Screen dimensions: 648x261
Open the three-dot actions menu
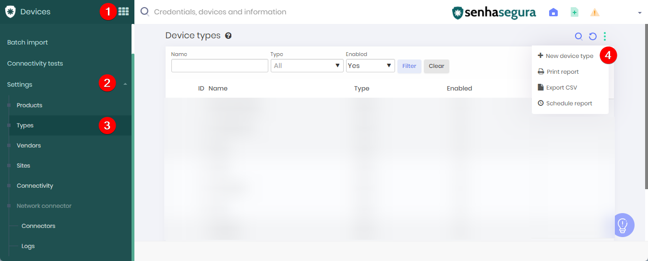click(x=605, y=36)
